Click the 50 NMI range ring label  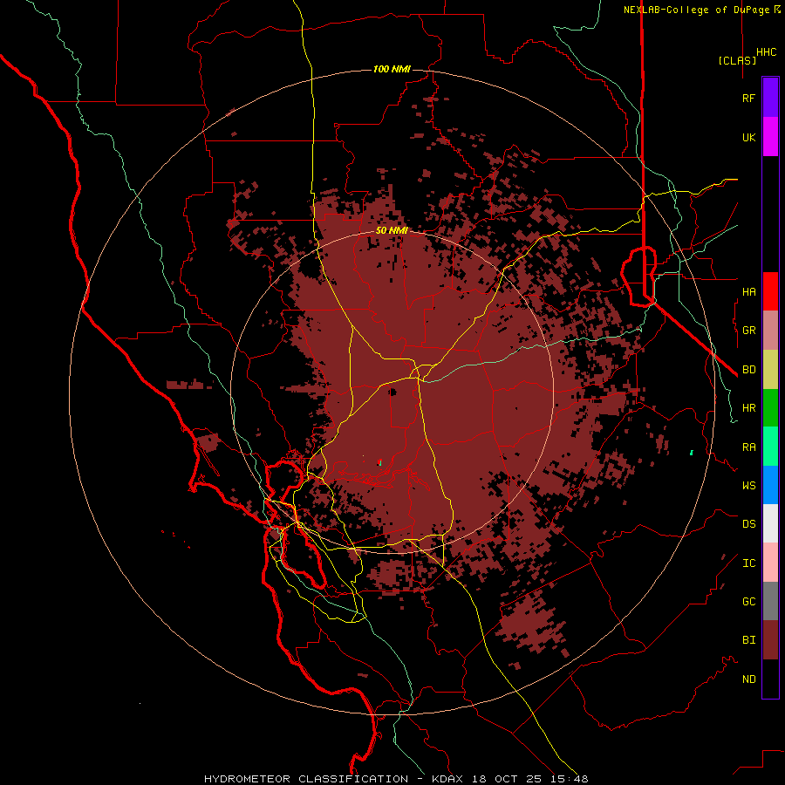point(392,230)
